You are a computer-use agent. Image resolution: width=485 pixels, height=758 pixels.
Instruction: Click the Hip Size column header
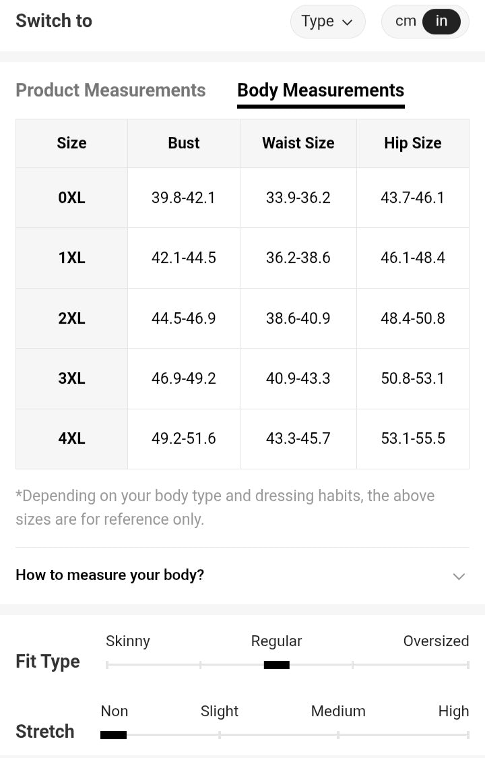pos(412,143)
